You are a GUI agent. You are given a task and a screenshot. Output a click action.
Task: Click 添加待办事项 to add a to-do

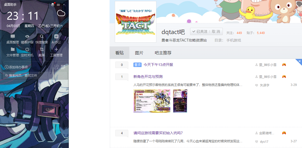pyautogui.click(x=16, y=67)
